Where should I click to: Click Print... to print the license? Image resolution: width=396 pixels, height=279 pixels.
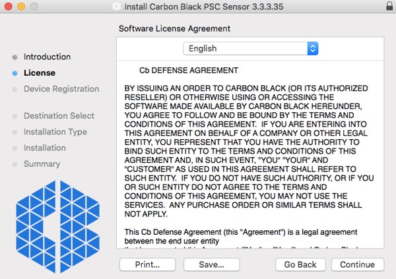[147, 264]
